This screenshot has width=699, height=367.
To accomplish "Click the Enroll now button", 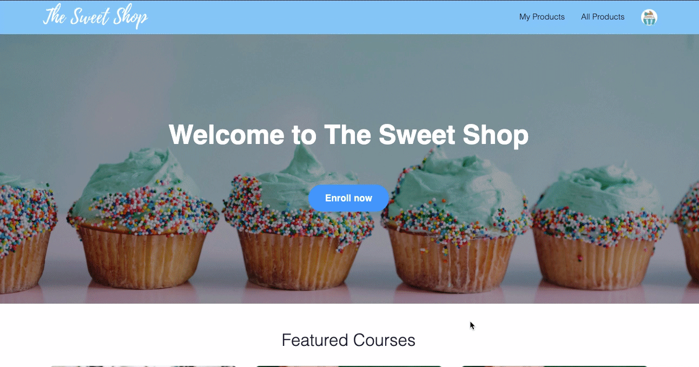I will [x=348, y=198].
